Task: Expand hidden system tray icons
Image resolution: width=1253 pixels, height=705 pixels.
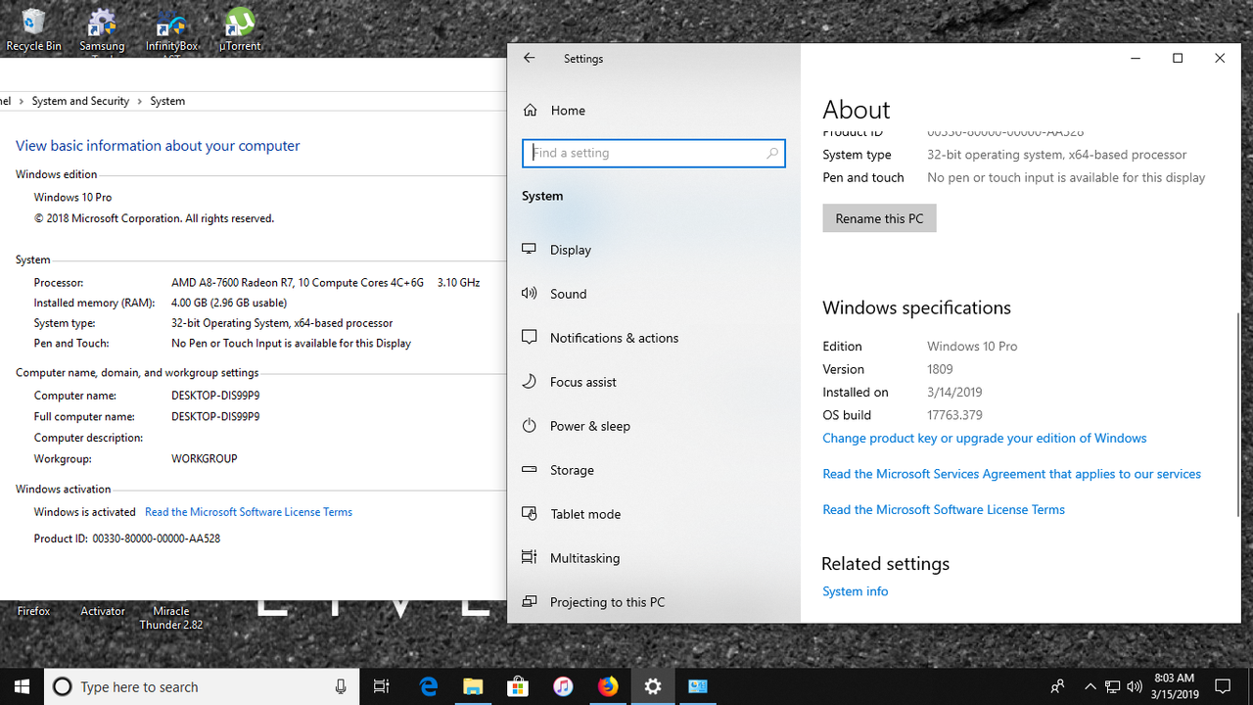Action: click(x=1090, y=686)
